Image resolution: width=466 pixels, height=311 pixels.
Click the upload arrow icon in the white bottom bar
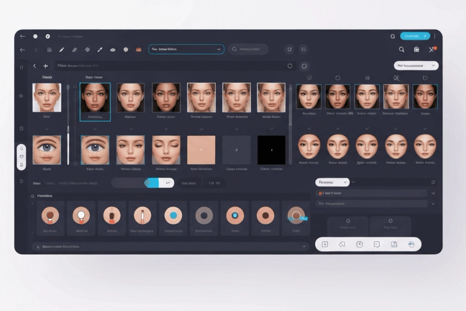(325, 245)
